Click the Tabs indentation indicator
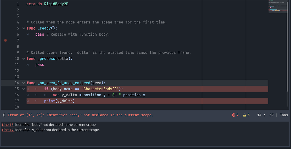This screenshot has height=149, width=291. [x=284, y=115]
